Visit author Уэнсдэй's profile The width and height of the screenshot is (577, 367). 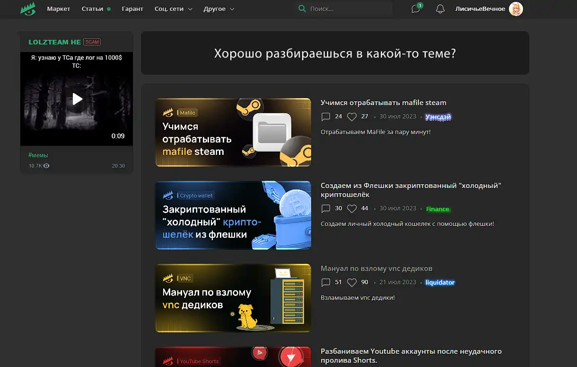[x=438, y=117]
